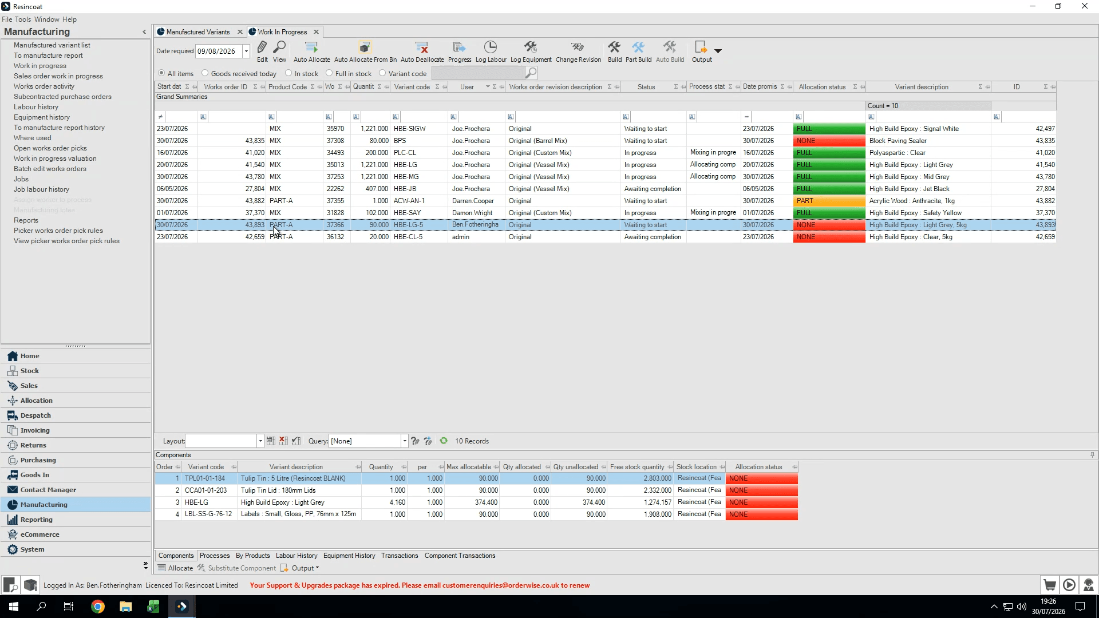
Task: Click the orange PART allocation status cell
Action: (x=829, y=201)
